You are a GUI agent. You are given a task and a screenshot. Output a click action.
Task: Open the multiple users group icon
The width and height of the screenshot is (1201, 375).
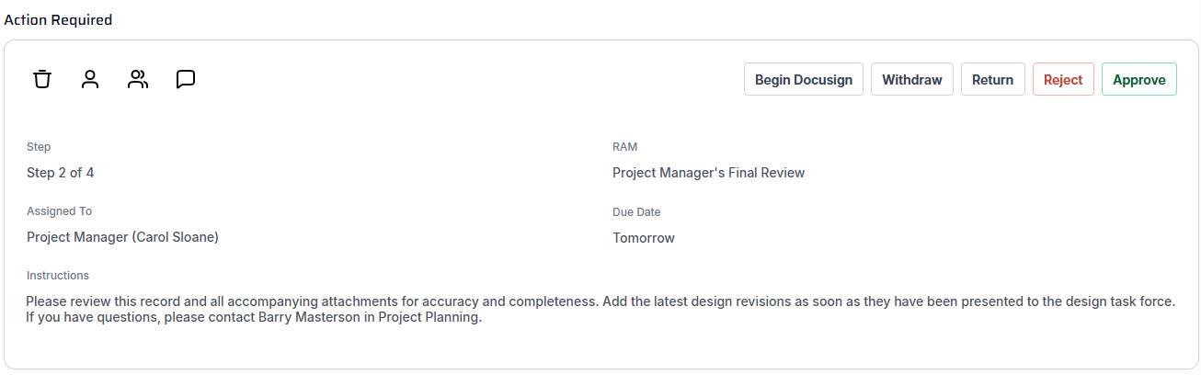tap(138, 79)
